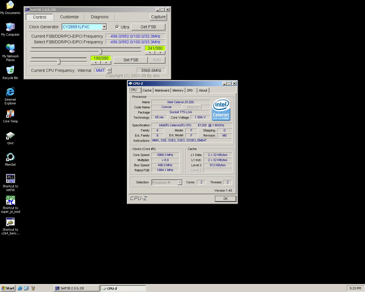This screenshot has height=292, width=365.
Task: Click the Core Speed value 3968.3 MHz
Action: tap(165, 155)
